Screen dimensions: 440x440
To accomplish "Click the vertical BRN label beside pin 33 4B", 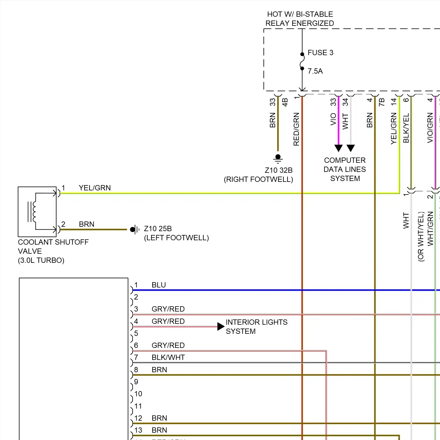I will point(273,120).
